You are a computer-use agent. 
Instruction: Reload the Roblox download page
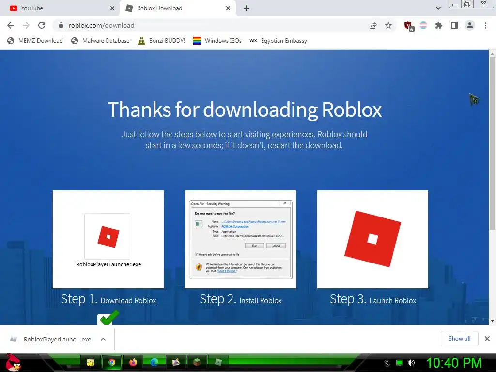42,25
